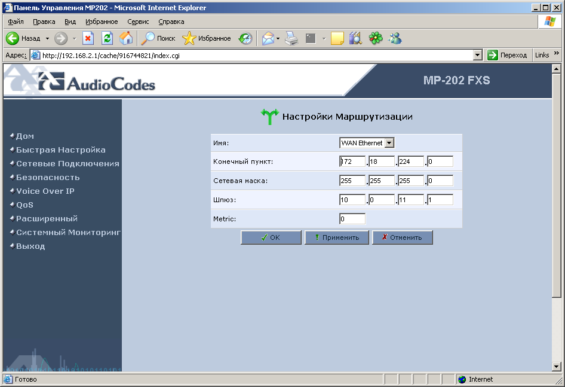This screenshot has height=387, width=565.
Task: Click the Metric input field
Action: pyautogui.click(x=352, y=219)
